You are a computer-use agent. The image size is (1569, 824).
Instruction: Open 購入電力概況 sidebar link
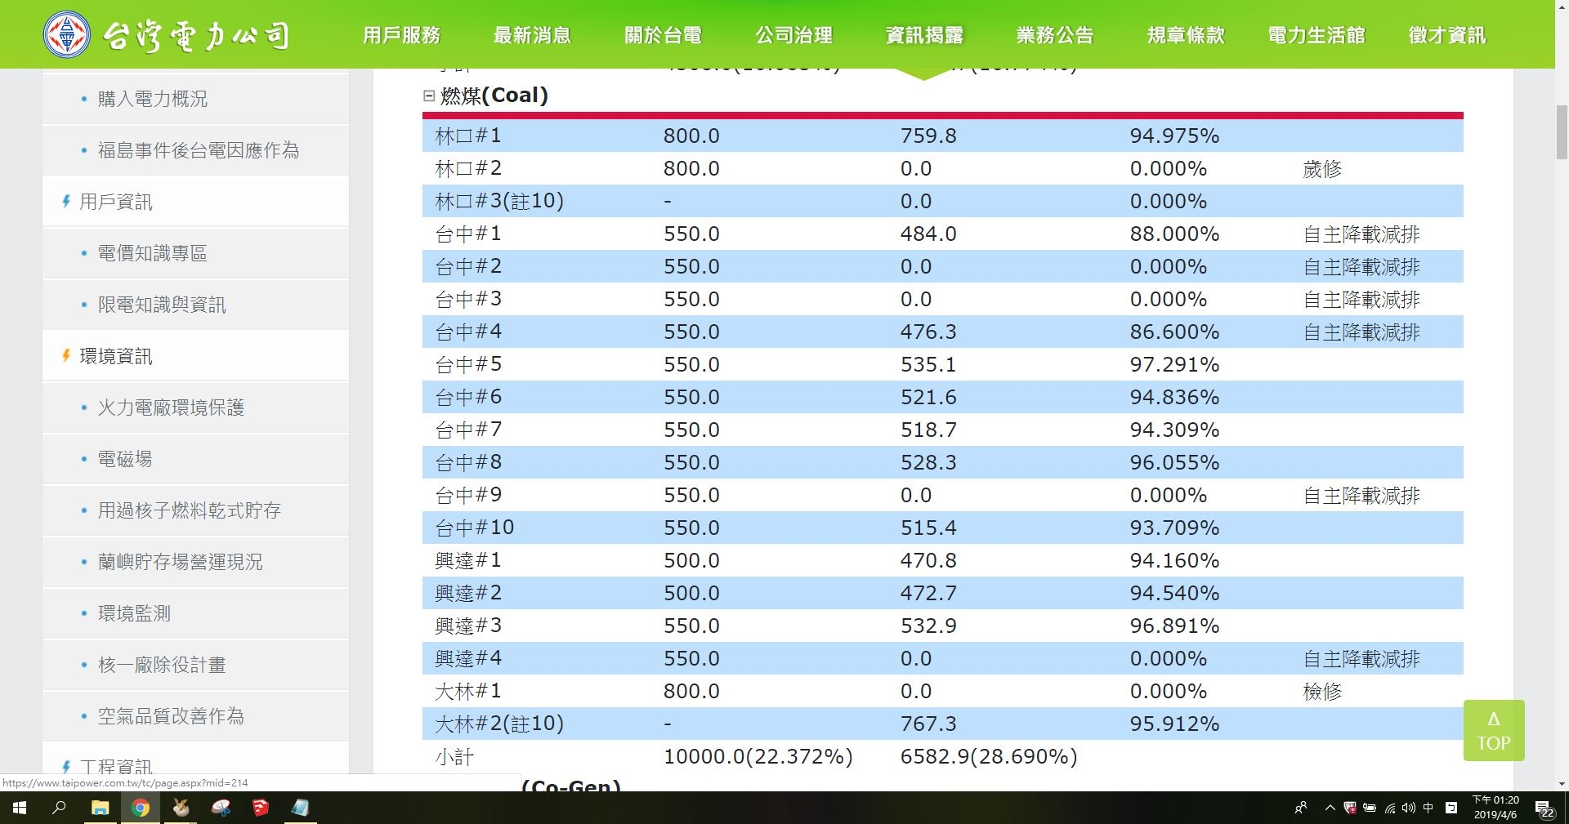click(152, 99)
